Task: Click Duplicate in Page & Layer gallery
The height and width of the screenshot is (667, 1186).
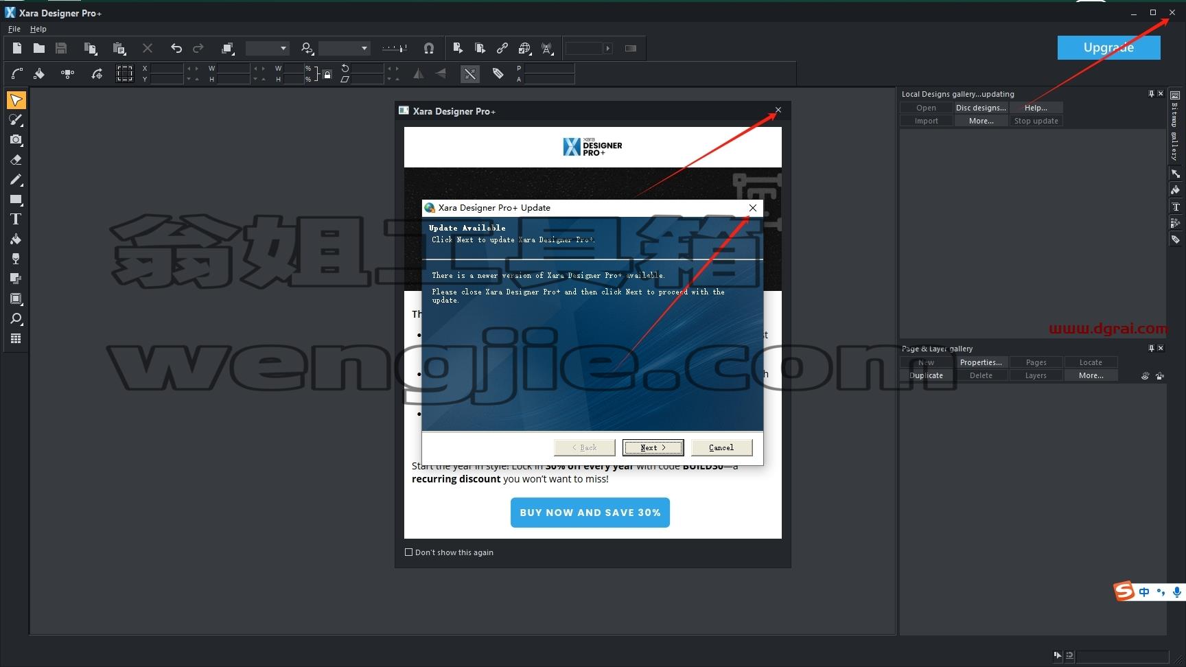Action: (x=926, y=375)
